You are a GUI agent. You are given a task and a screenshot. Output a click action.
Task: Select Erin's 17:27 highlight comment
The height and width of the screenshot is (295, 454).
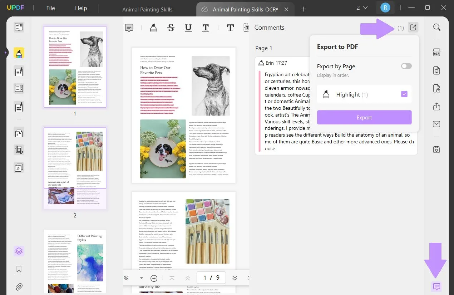336,106
